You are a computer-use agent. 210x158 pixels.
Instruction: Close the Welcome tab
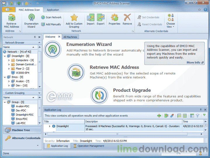(x=59, y=37)
